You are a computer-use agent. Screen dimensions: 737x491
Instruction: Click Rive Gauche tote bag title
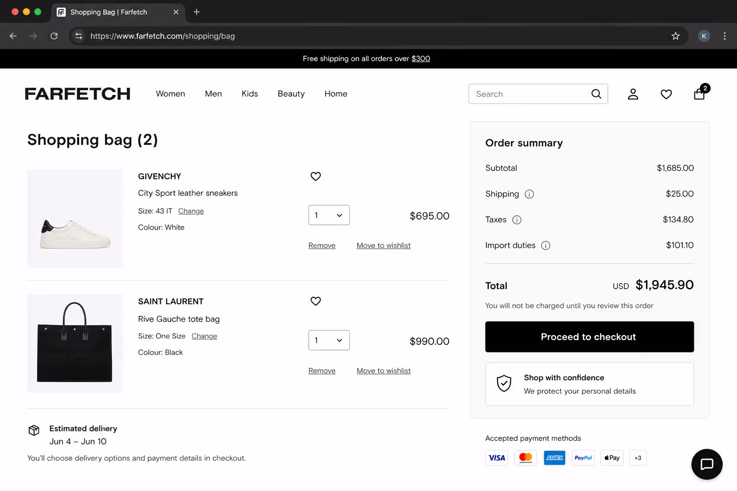pyautogui.click(x=179, y=319)
